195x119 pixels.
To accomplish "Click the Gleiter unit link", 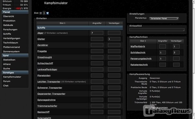I will [41, 39].
